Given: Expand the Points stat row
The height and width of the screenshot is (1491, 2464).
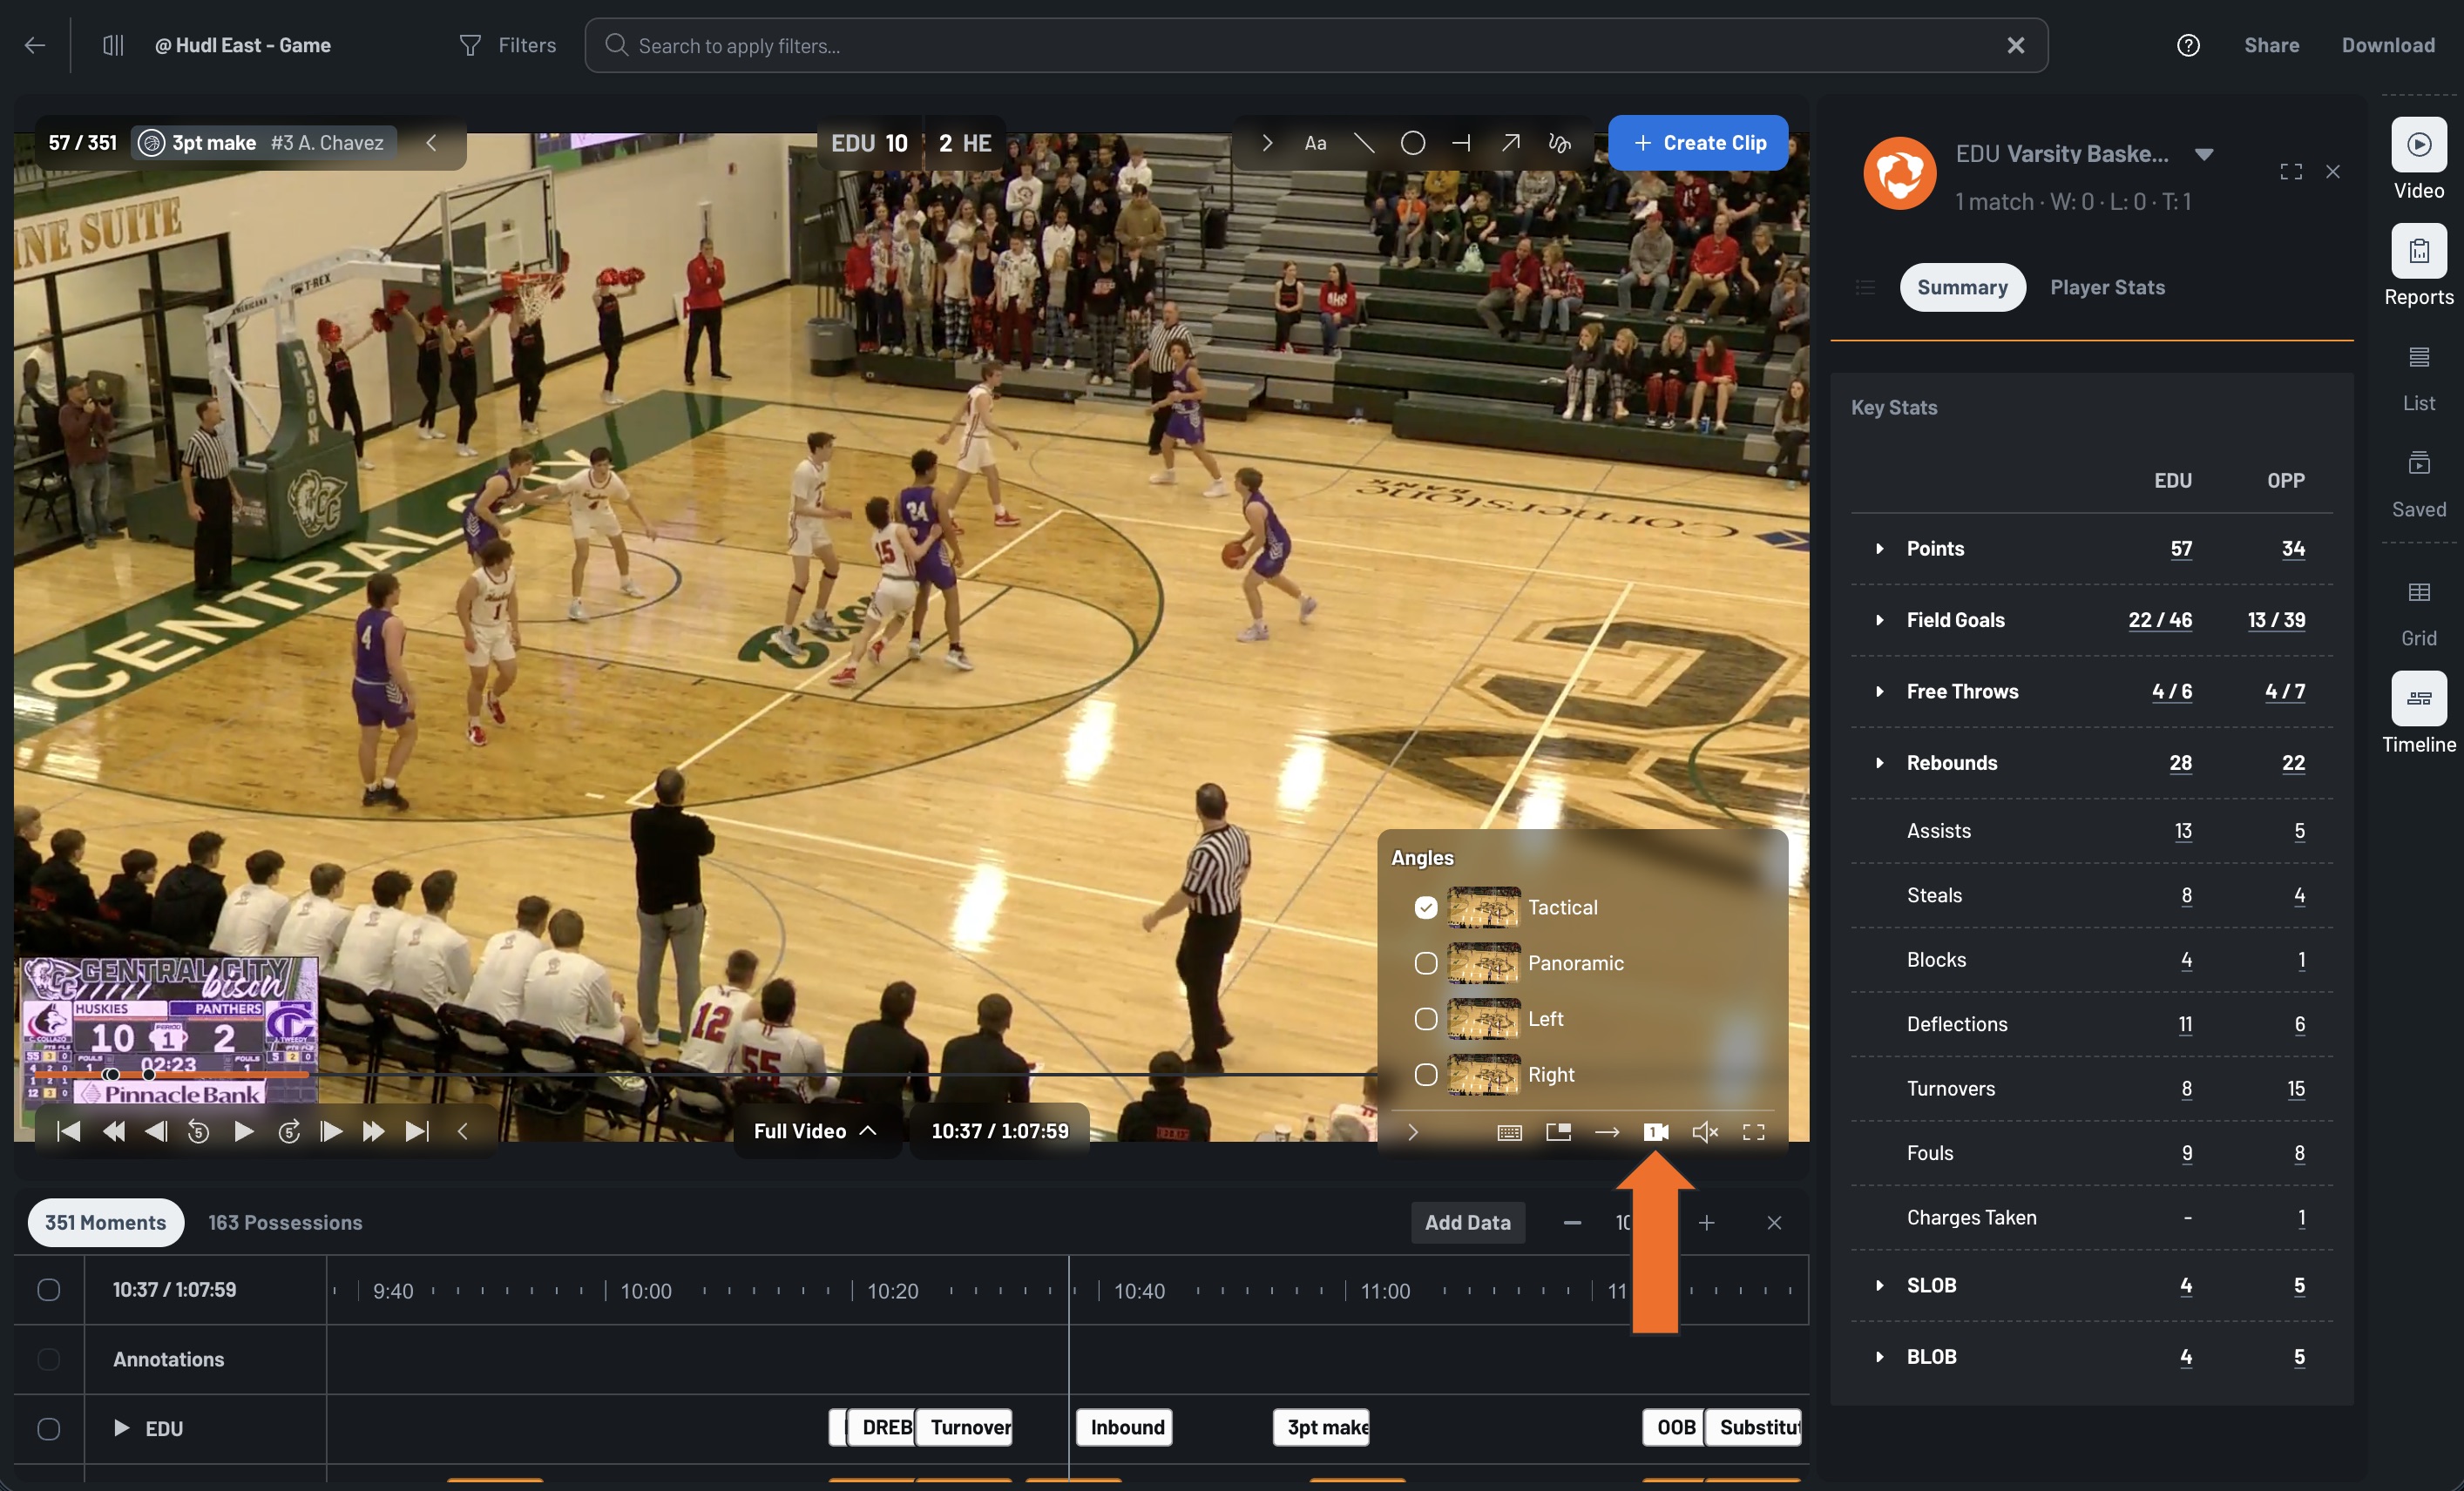Looking at the screenshot, I should [1880, 549].
